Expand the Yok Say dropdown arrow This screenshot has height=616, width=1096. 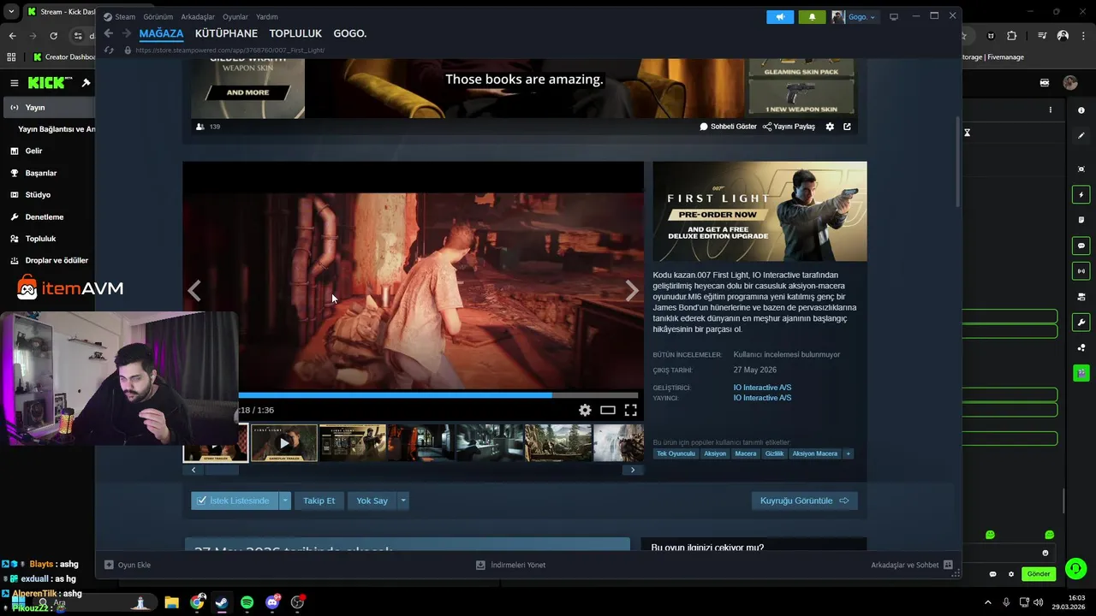402,500
